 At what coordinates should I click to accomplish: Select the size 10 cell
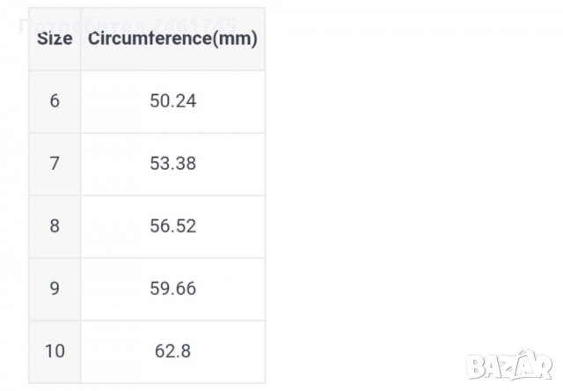[55, 351]
